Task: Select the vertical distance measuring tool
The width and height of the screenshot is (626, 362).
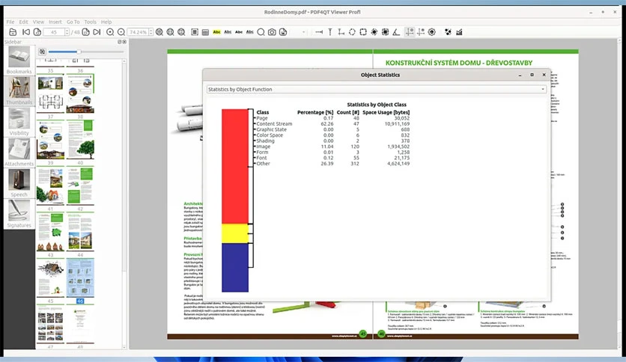Action: click(330, 32)
